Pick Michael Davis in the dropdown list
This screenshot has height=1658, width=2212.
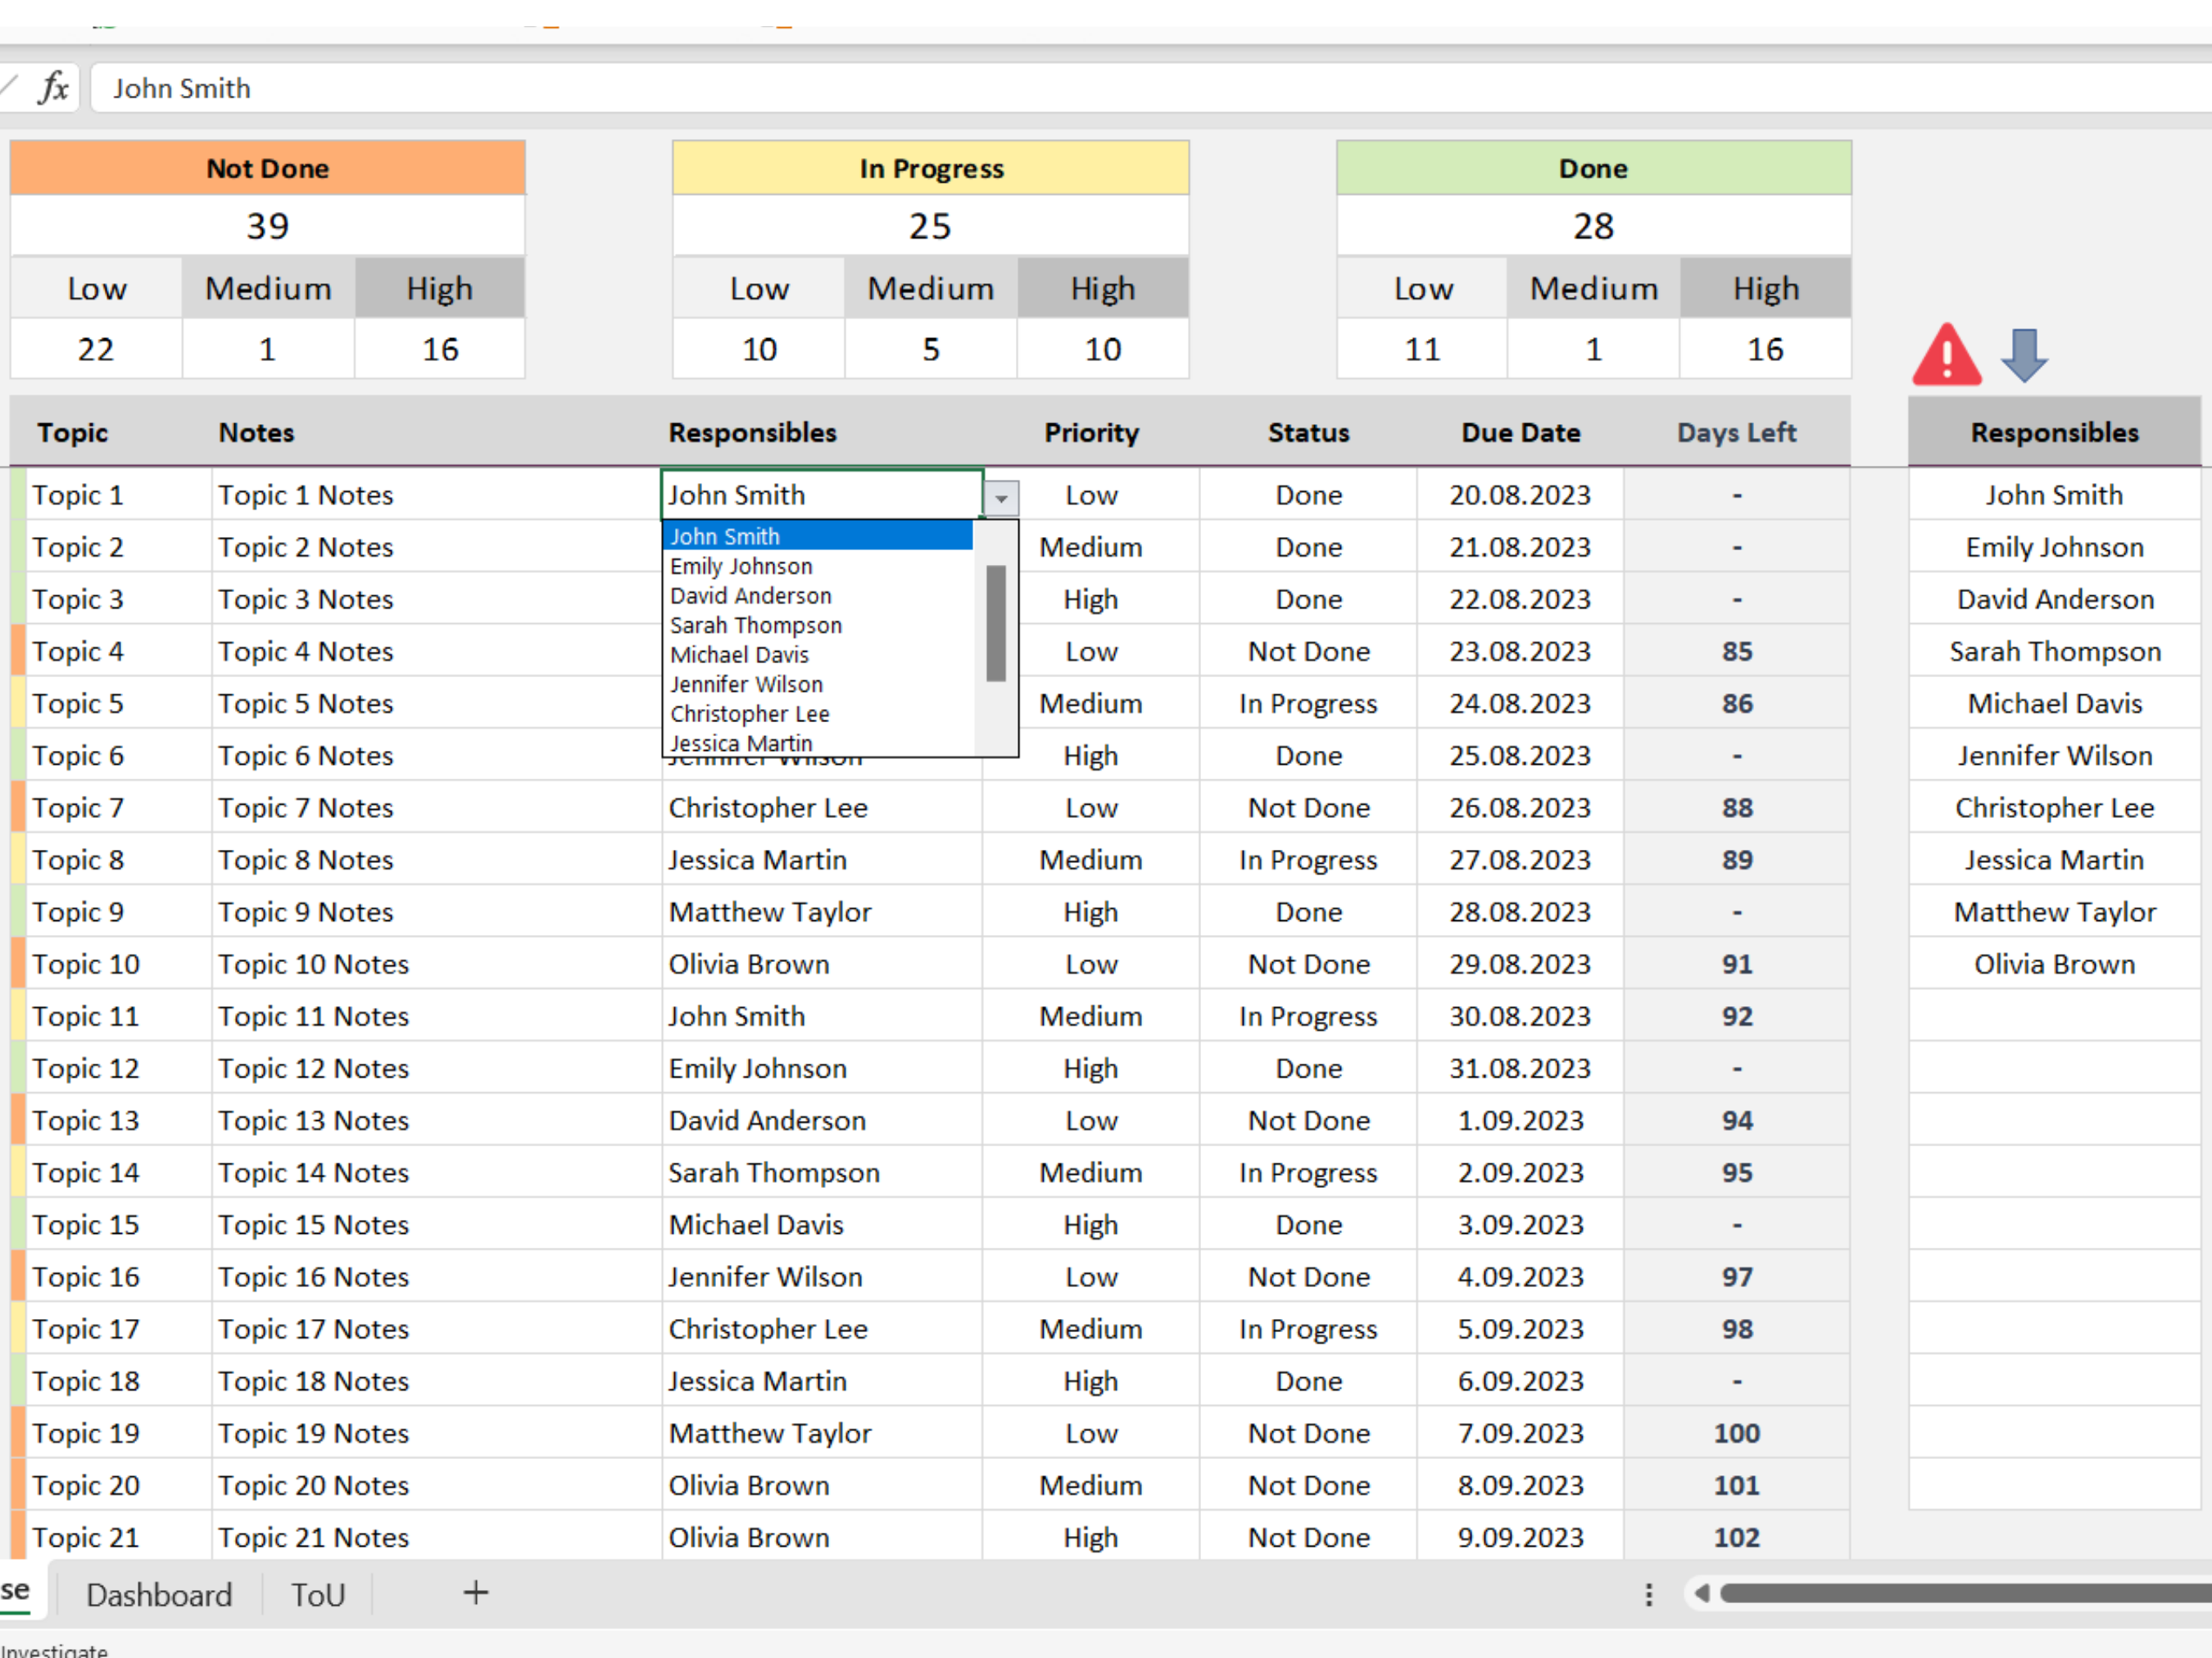pyautogui.click(x=817, y=655)
